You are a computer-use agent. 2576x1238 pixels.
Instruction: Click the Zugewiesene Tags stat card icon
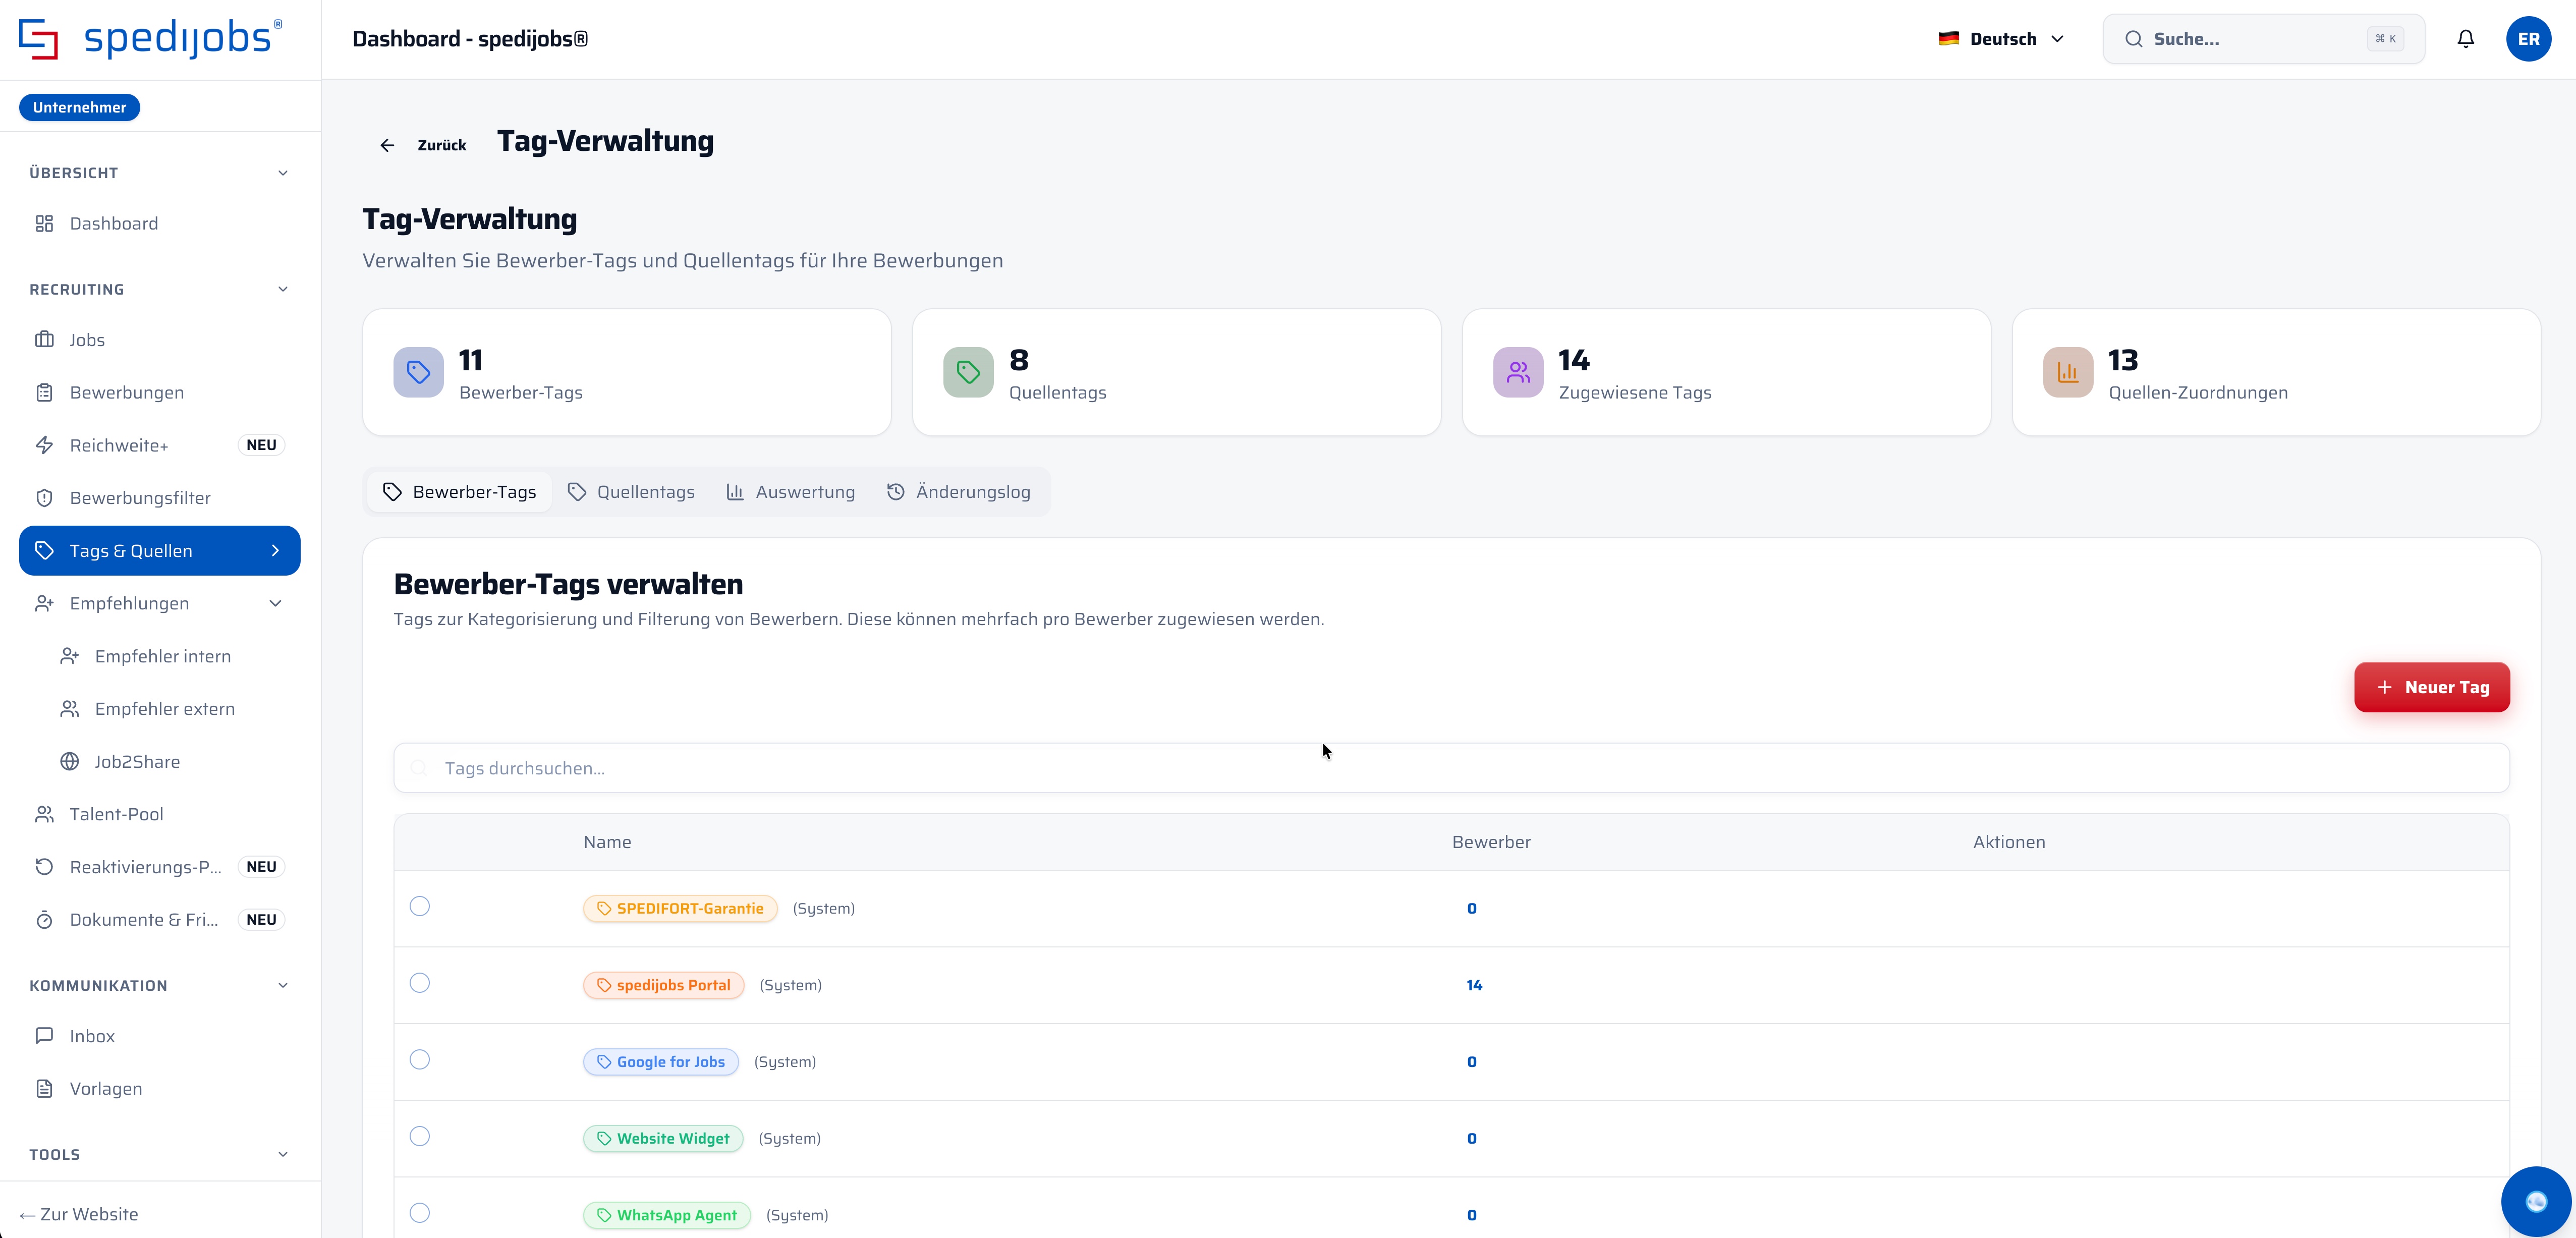(x=1518, y=372)
